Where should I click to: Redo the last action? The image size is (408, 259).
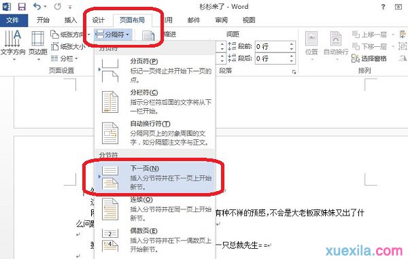pos(58,7)
